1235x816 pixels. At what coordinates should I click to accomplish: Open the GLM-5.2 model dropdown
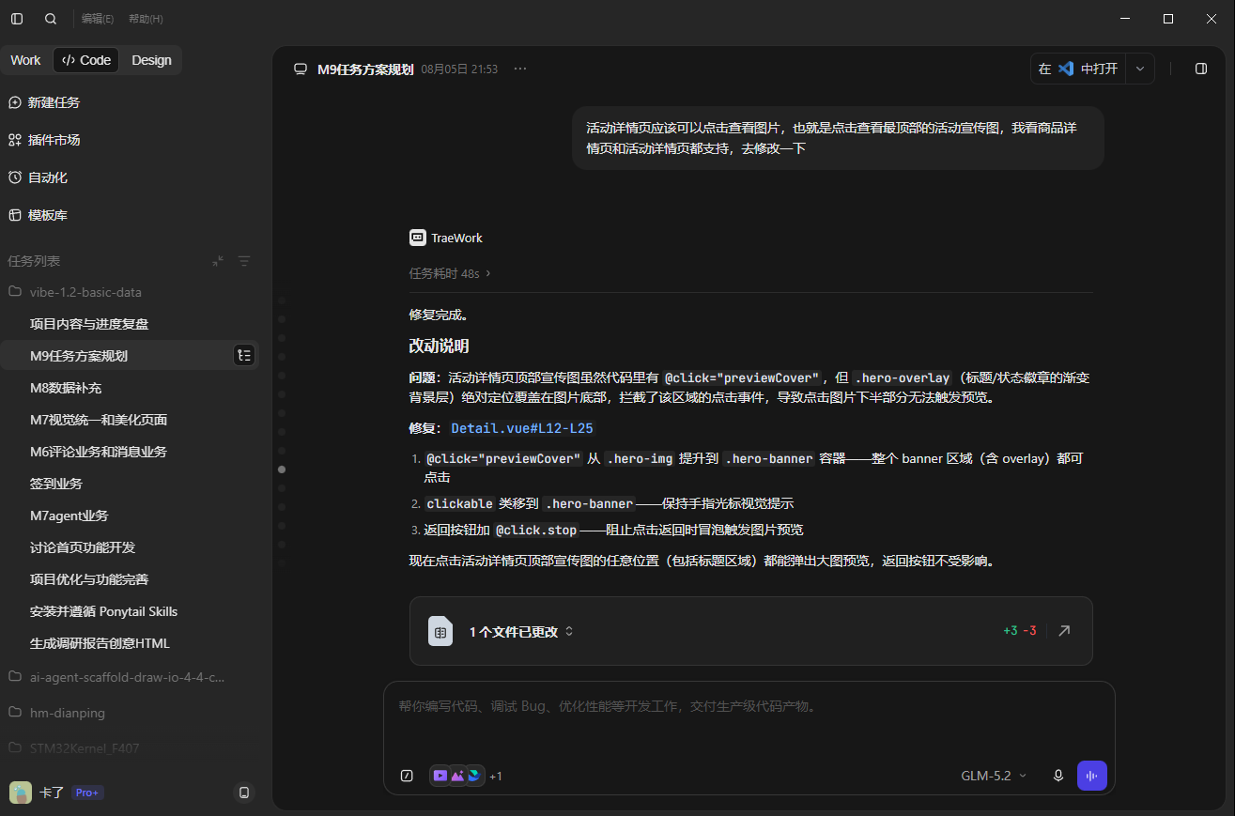click(994, 776)
